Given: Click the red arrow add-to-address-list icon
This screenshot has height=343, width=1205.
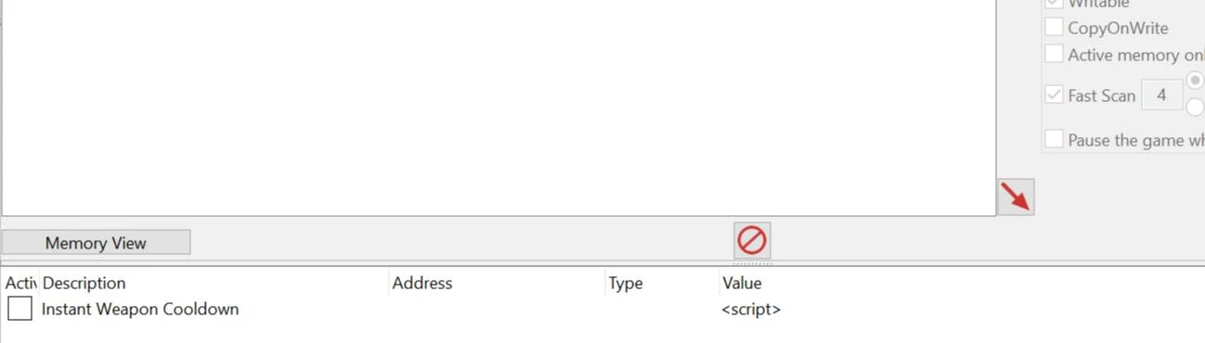Looking at the screenshot, I should tap(1016, 197).
